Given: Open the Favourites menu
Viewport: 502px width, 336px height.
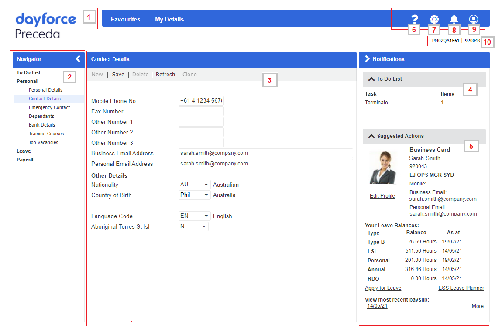Looking at the screenshot, I should [x=125, y=19].
